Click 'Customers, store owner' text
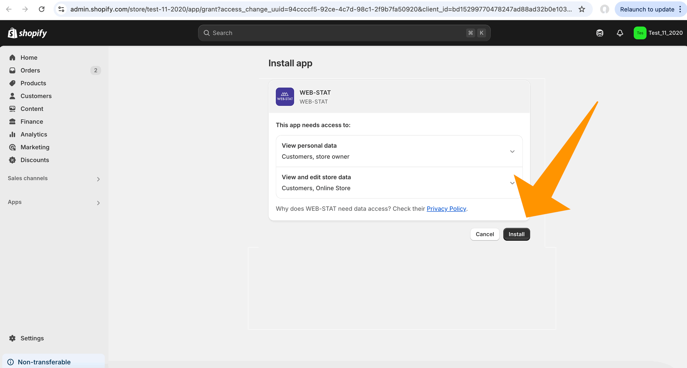This screenshot has height=368, width=687. coord(315,157)
